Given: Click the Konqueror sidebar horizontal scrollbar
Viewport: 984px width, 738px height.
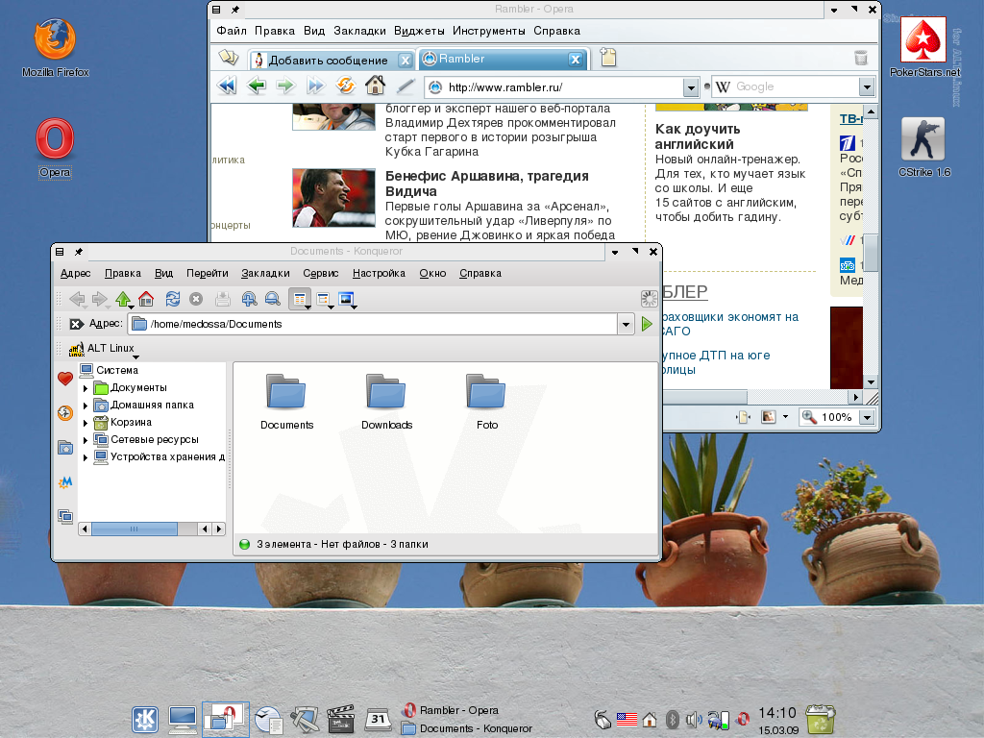Looking at the screenshot, I should [x=135, y=529].
